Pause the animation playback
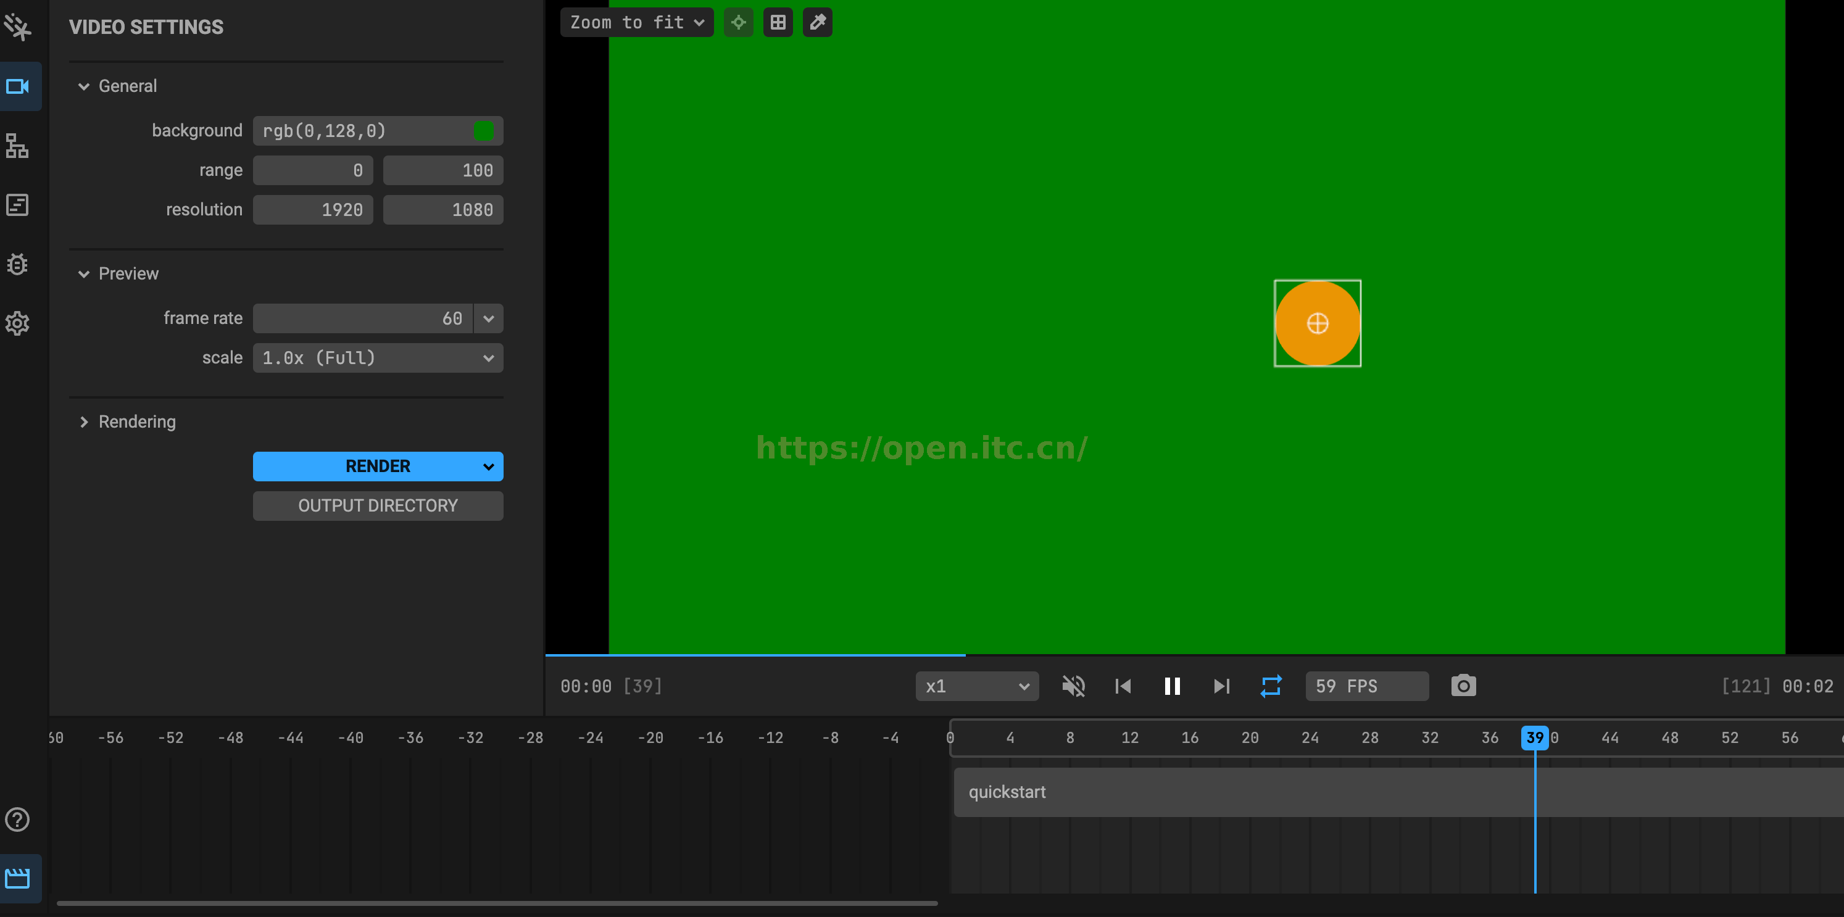The image size is (1844, 917). (x=1172, y=686)
